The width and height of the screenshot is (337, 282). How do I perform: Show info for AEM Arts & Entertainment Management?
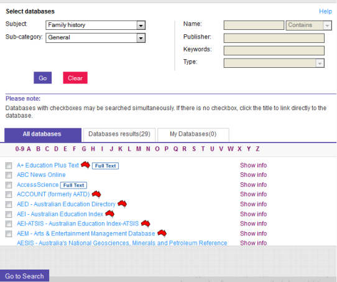pos(254,233)
